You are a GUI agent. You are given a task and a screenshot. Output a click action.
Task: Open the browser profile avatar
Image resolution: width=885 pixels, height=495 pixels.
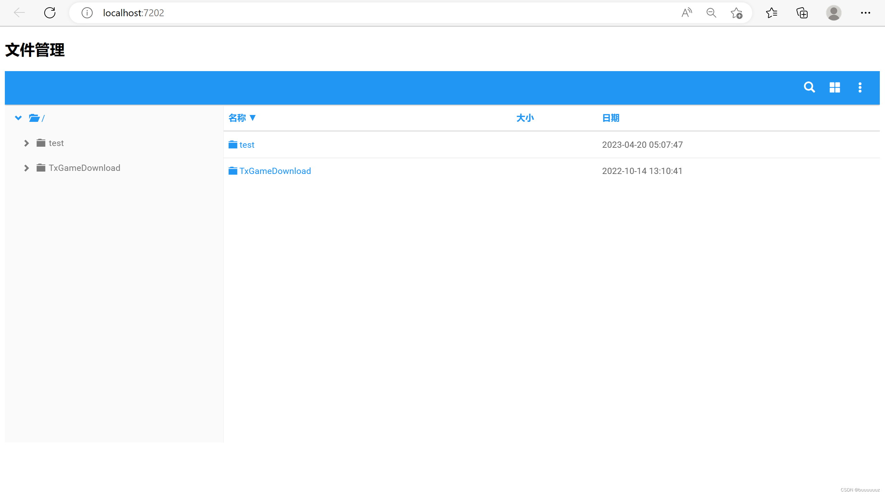[833, 13]
